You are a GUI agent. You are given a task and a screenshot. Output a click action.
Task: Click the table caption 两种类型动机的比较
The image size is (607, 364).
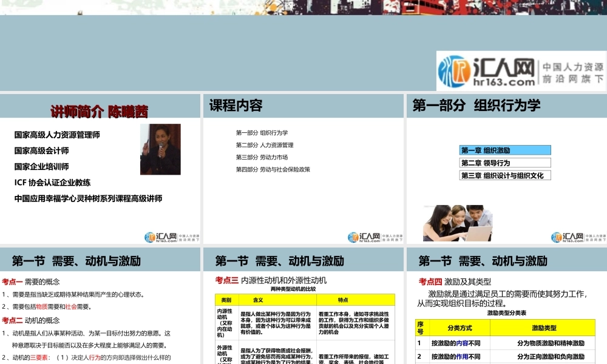tap(293, 289)
